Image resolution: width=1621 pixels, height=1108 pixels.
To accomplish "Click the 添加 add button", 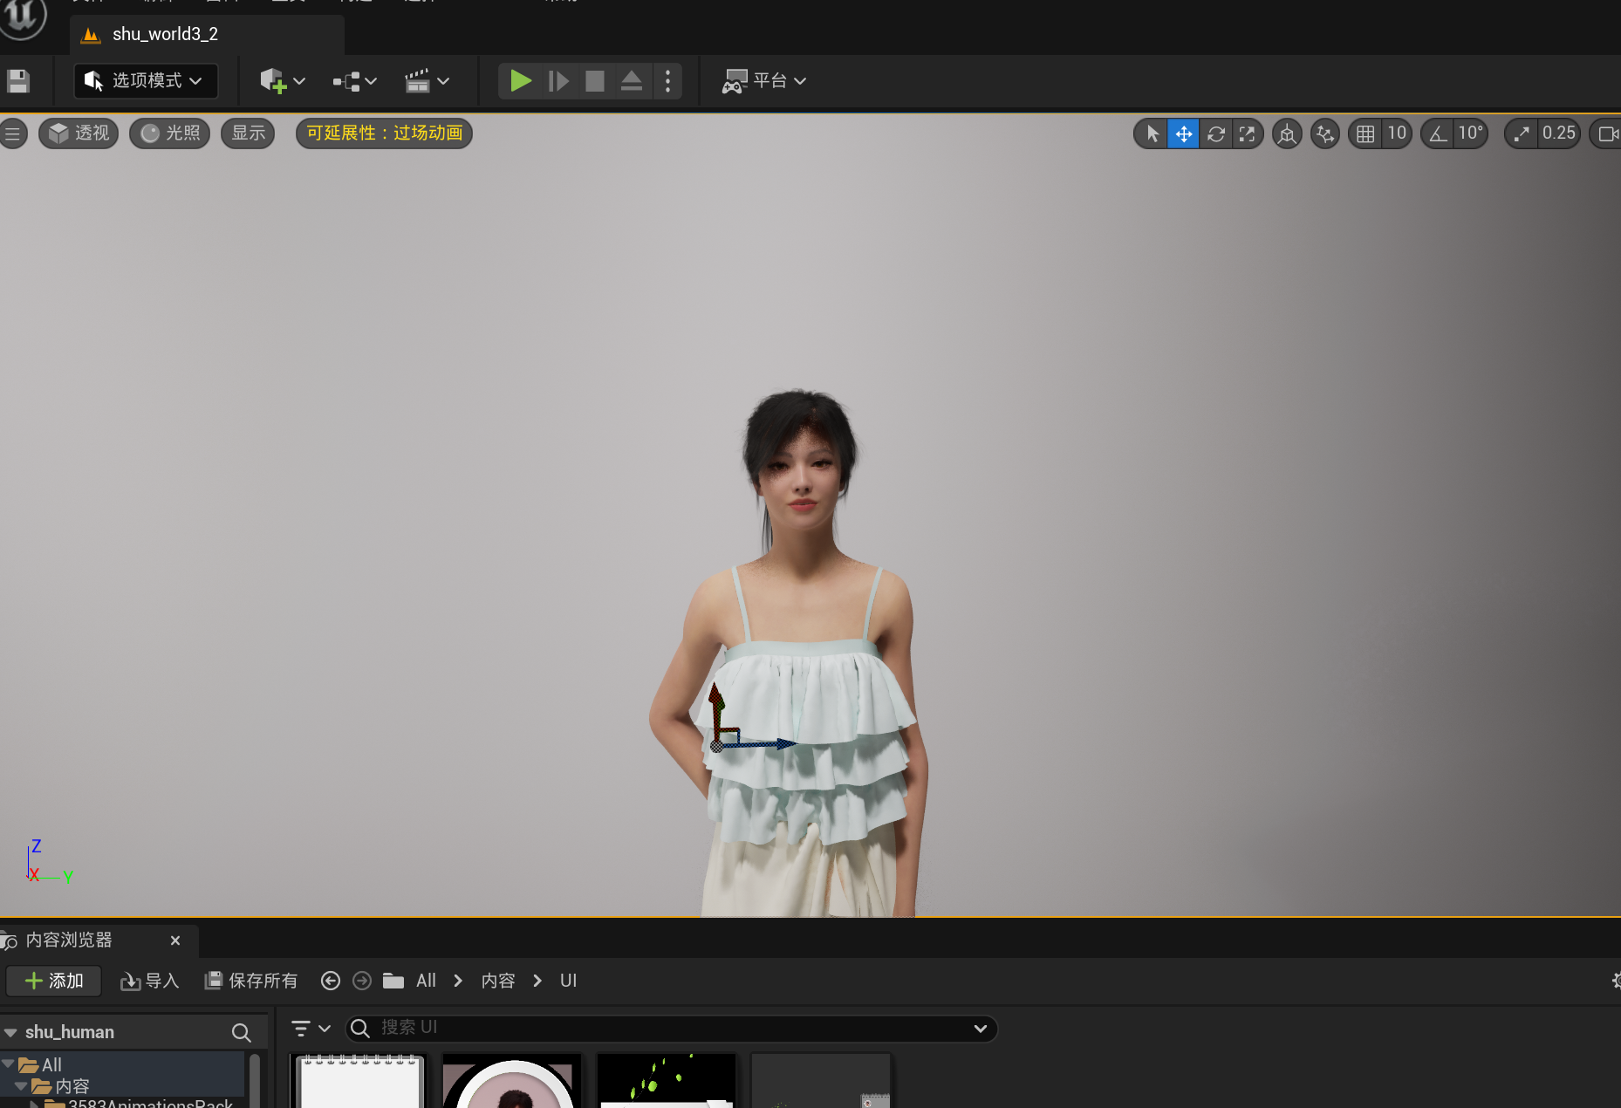I will (x=54, y=981).
